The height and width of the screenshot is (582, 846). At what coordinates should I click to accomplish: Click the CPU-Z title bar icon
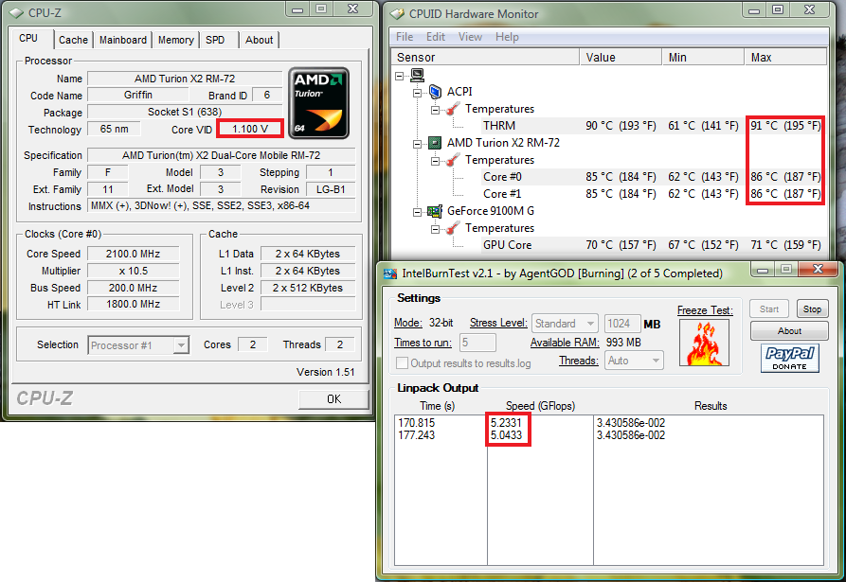click(x=17, y=12)
